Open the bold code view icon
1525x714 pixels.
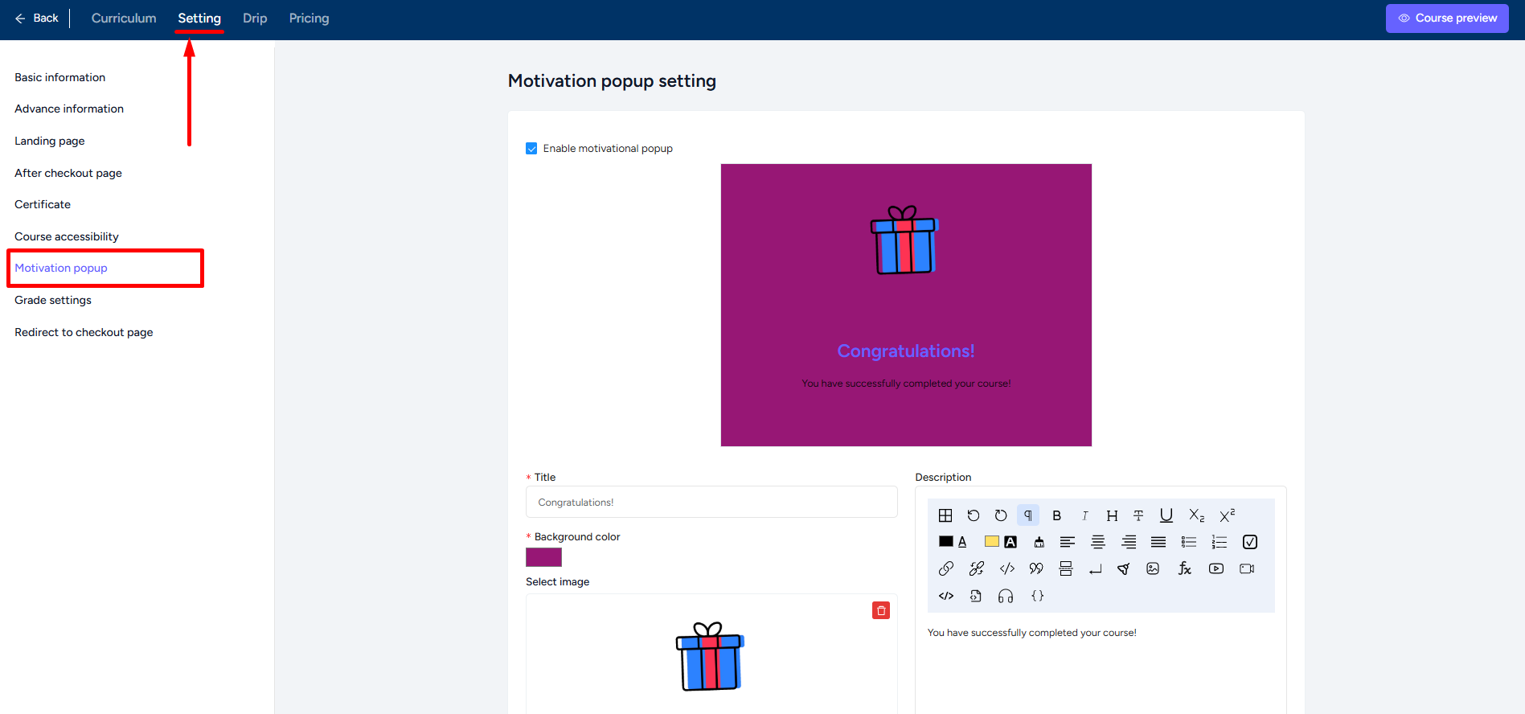pyautogui.click(x=946, y=596)
